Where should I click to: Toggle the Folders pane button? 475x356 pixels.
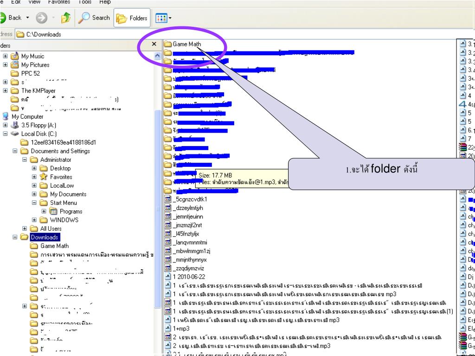(x=132, y=18)
